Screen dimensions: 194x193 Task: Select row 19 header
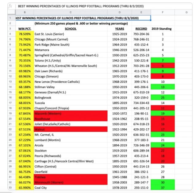12,114
